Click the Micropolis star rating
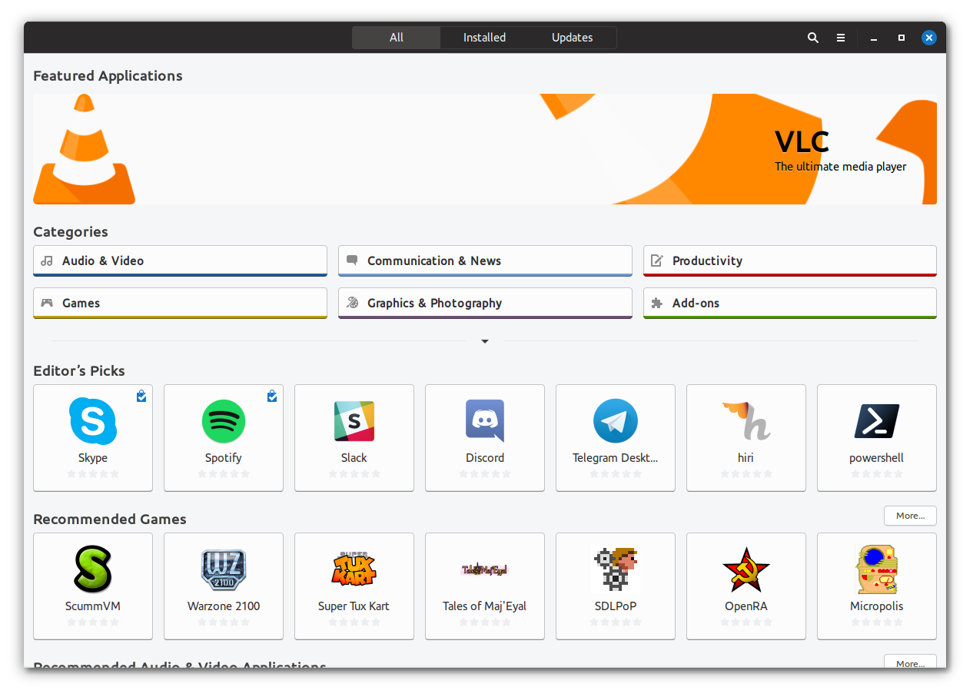 coord(877,622)
